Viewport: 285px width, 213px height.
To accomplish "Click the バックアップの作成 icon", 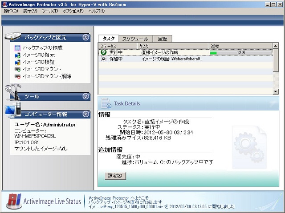I will tap(17, 48).
